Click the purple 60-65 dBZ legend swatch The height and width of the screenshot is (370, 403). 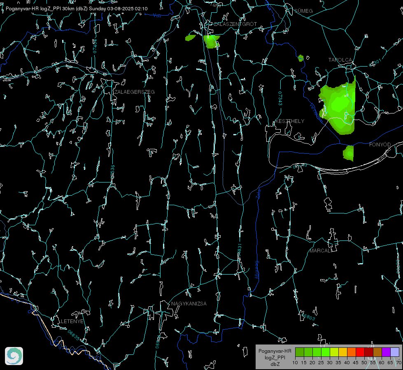386,352
